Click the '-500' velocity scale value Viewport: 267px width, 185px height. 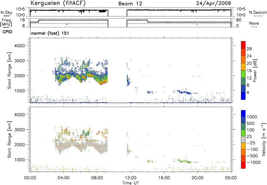coord(252,156)
